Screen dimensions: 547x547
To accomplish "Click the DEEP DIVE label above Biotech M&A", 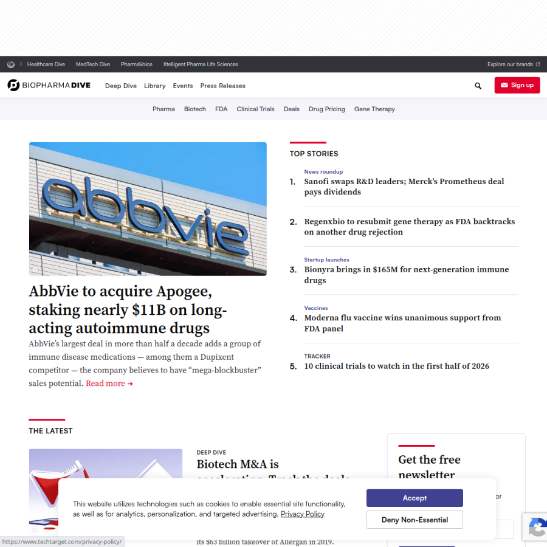I will pyautogui.click(x=212, y=452).
